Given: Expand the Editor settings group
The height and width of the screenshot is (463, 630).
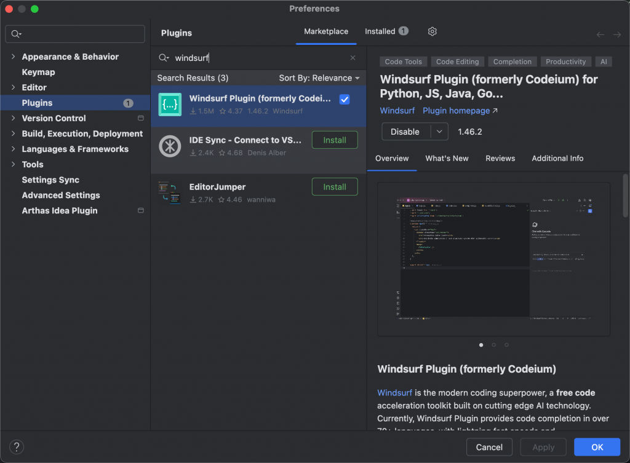Looking at the screenshot, I should pyautogui.click(x=14, y=87).
